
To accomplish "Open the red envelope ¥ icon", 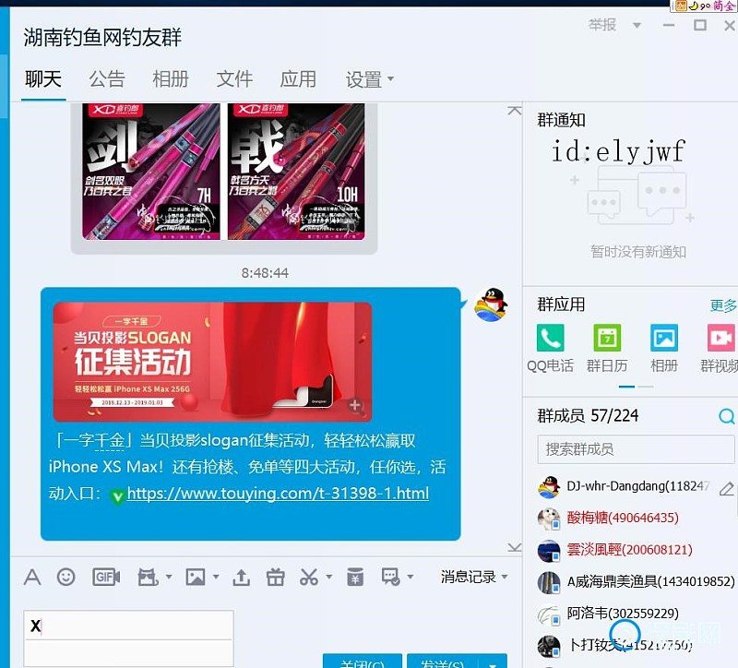I will pos(355,577).
